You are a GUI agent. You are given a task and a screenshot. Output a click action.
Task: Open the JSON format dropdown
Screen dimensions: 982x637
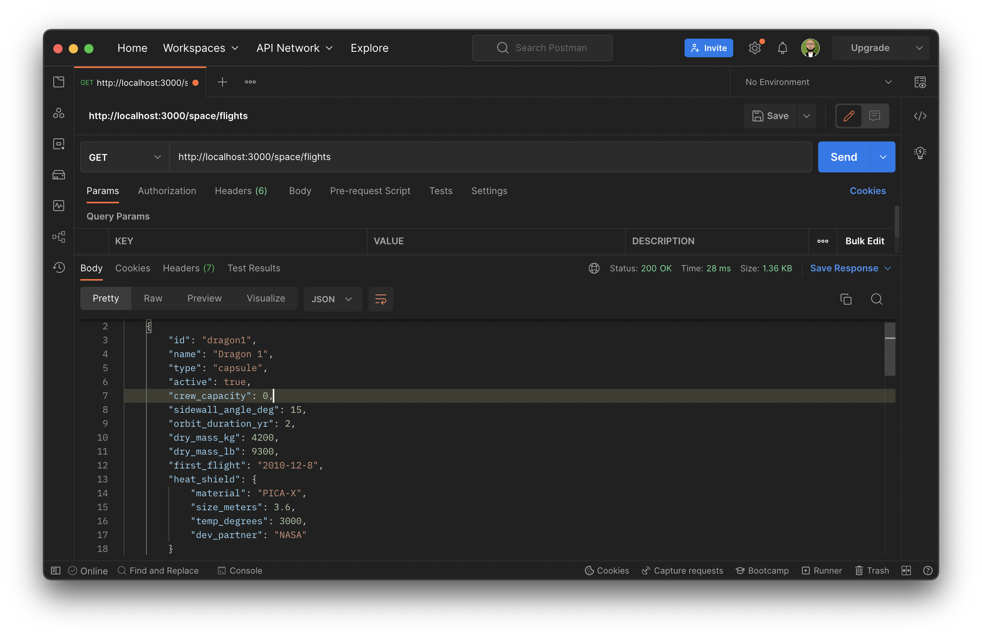click(x=332, y=299)
